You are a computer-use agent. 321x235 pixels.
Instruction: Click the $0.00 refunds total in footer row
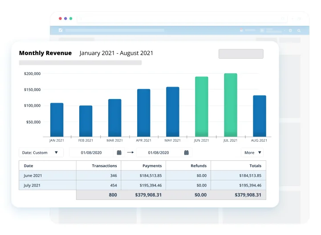(x=200, y=195)
